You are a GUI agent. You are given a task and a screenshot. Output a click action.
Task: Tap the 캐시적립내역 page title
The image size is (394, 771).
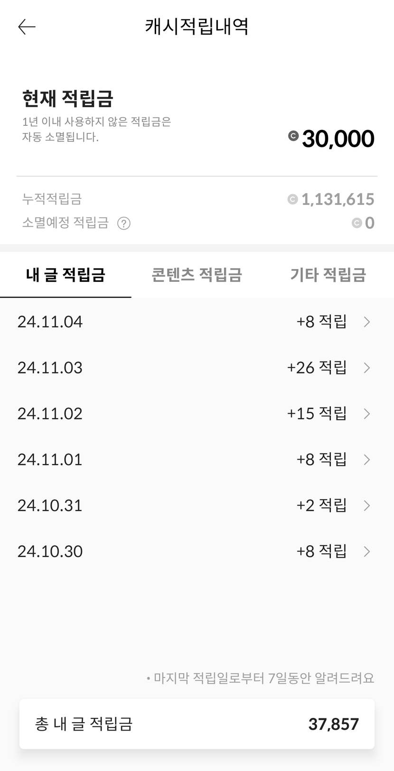coord(197,27)
